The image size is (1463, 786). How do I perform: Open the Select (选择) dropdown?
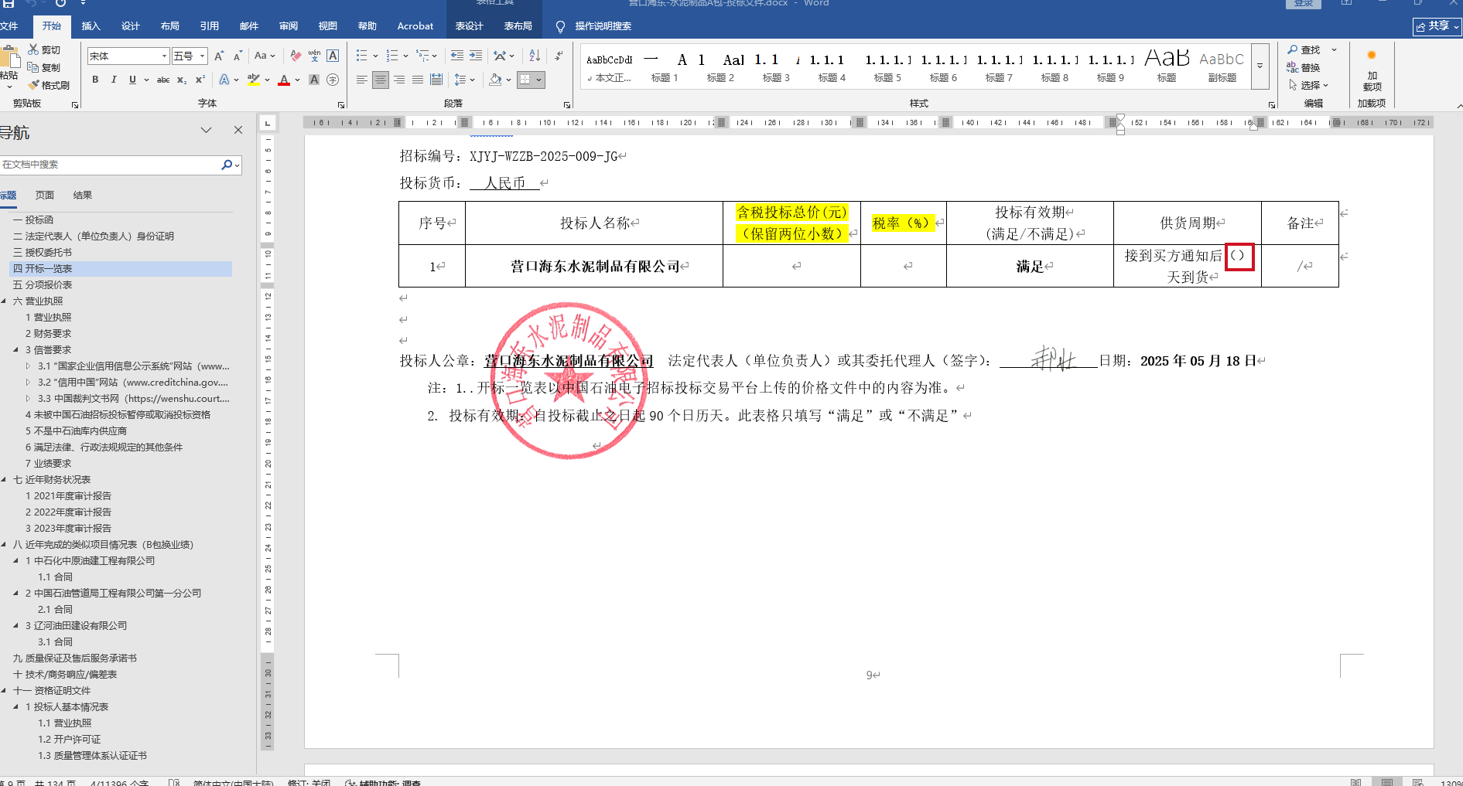(1309, 85)
